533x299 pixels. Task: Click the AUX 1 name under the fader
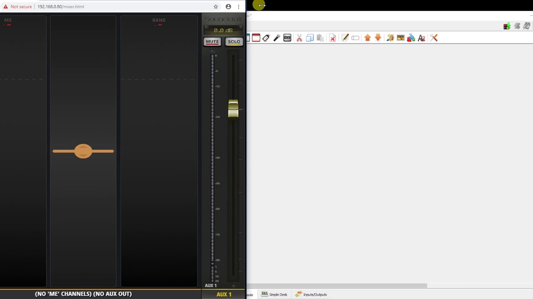pyautogui.click(x=211, y=286)
